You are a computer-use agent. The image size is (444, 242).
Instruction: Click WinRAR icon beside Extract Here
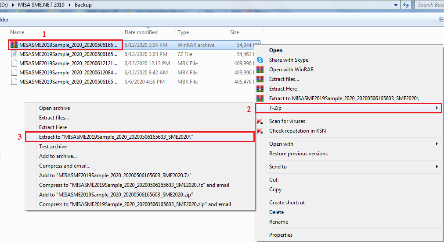point(260,88)
